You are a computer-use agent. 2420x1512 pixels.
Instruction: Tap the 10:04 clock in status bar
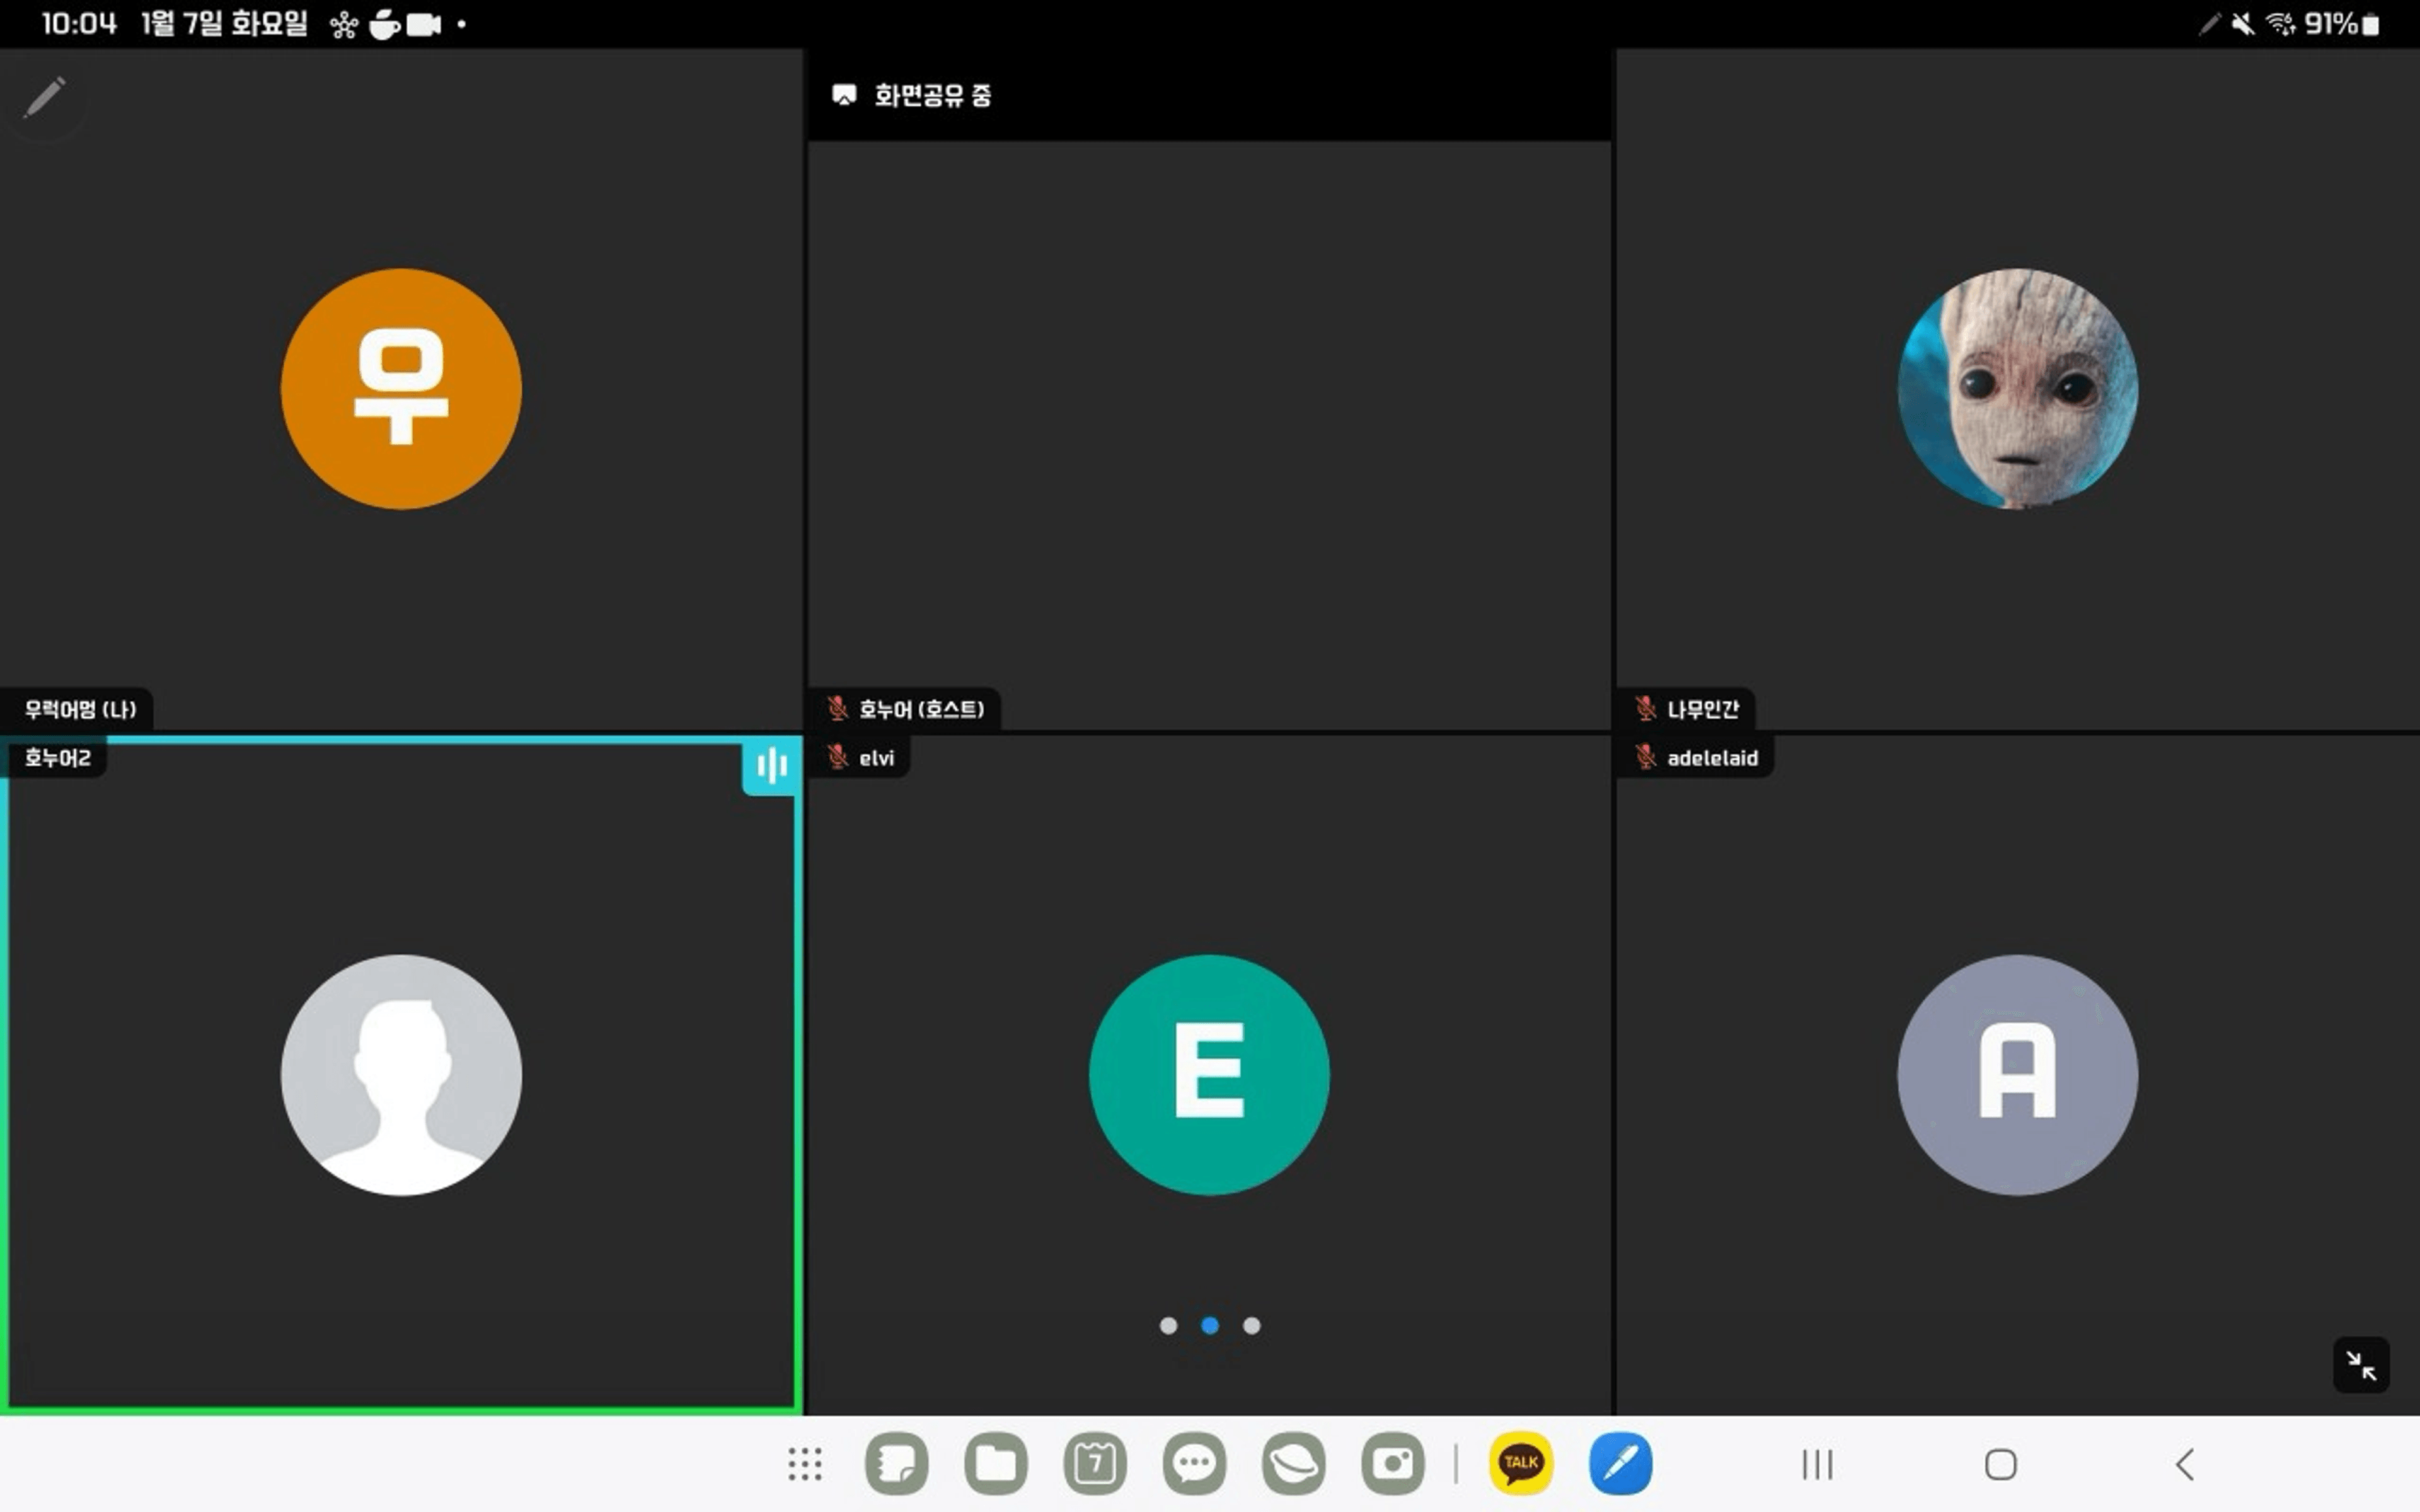tap(79, 24)
